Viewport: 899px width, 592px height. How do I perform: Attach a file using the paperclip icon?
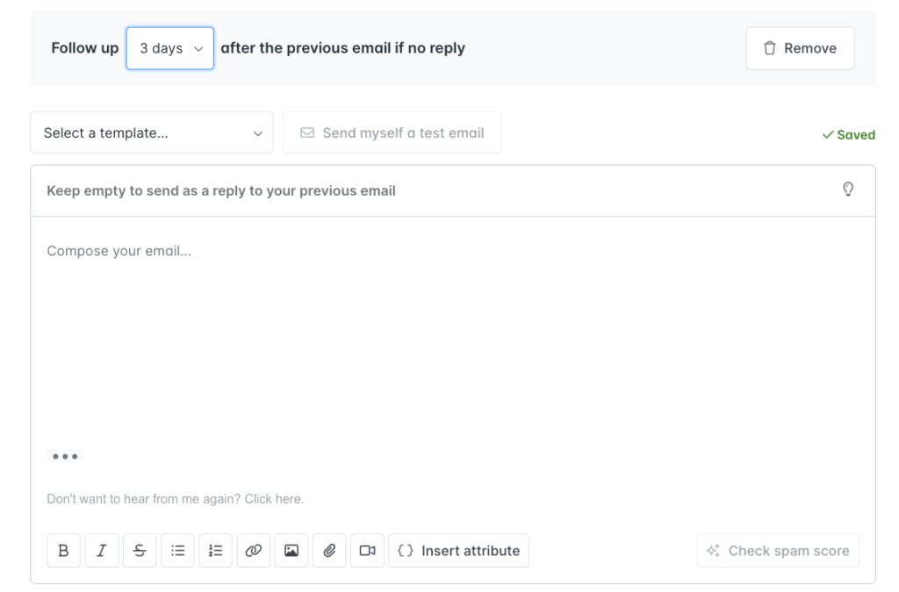pos(328,550)
